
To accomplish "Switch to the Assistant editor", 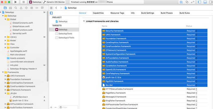I will point(187,2).
